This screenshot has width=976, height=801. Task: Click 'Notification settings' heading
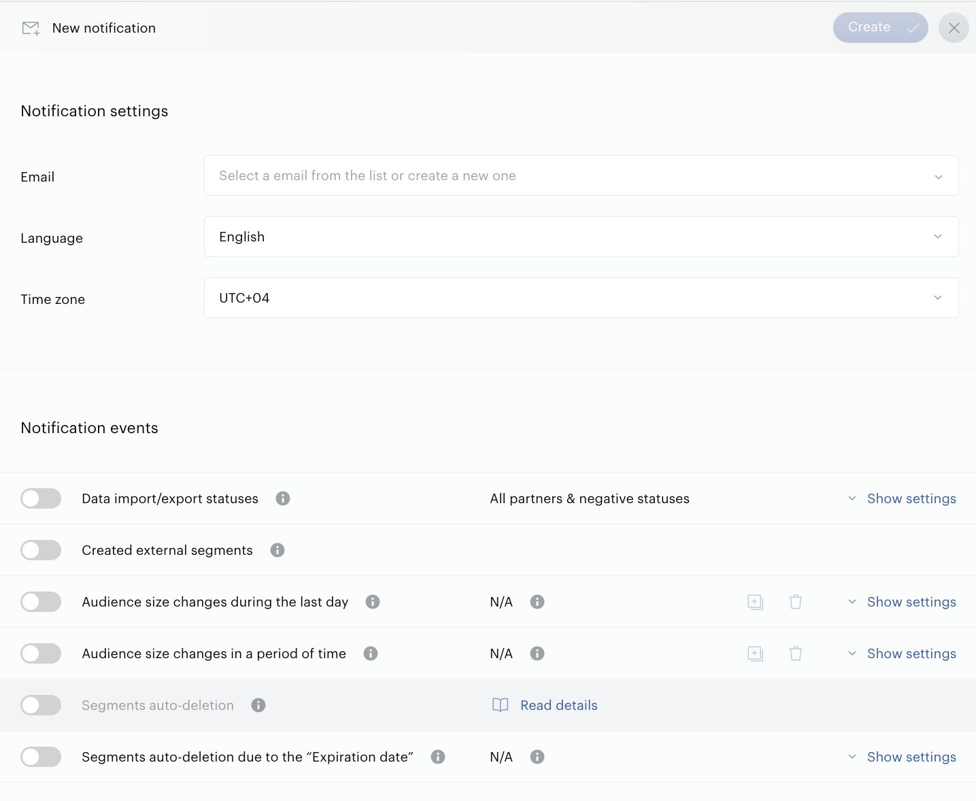95,111
